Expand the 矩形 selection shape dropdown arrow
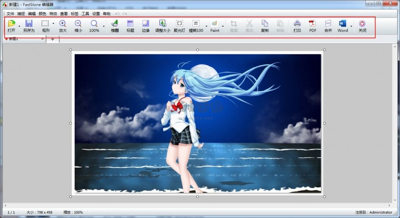The height and width of the screenshot is (218, 400). tap(53, 24)
